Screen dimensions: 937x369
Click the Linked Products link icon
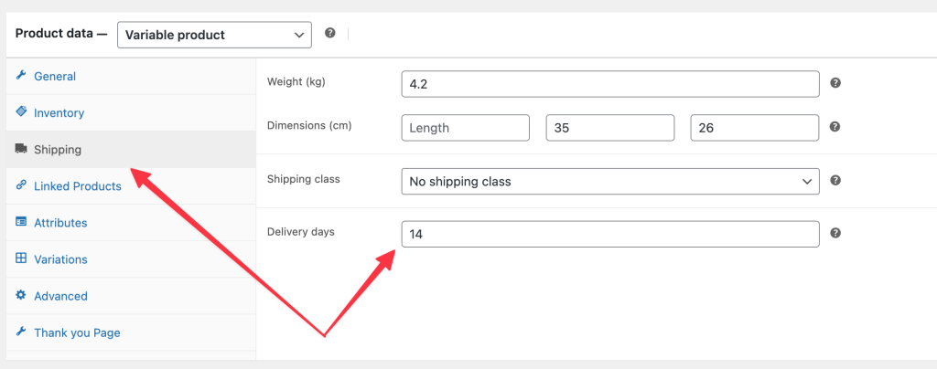click(21, 185)
